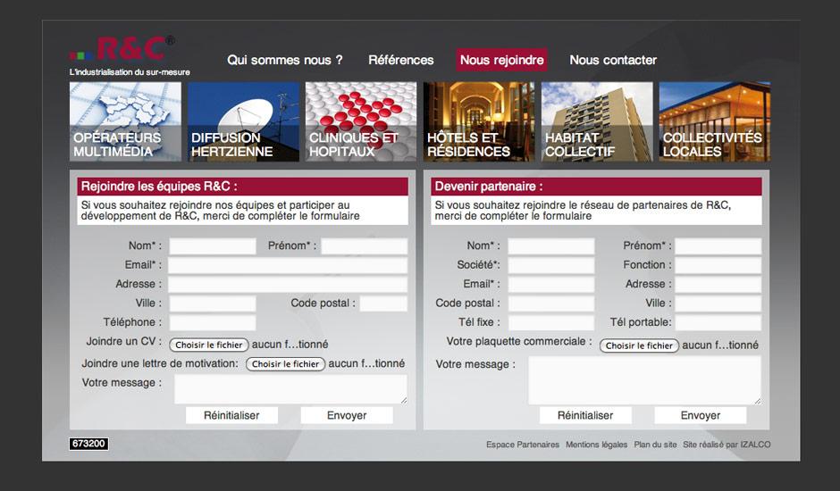Select the Nous rejoindre menu item
Screen dimensions: 840x491
(x=501, y=61)
